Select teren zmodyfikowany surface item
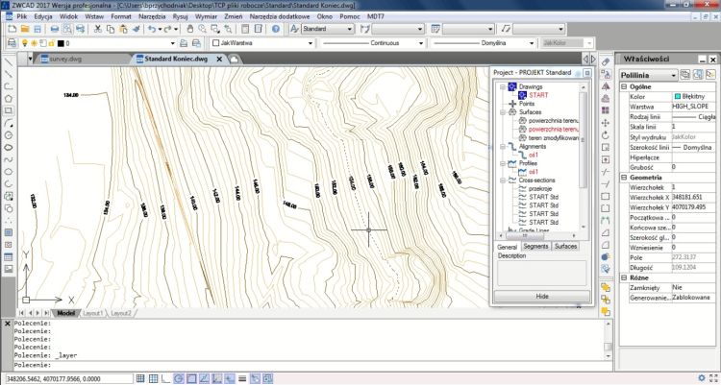Screen dimensions: 721x385 (x=553, y=138)
